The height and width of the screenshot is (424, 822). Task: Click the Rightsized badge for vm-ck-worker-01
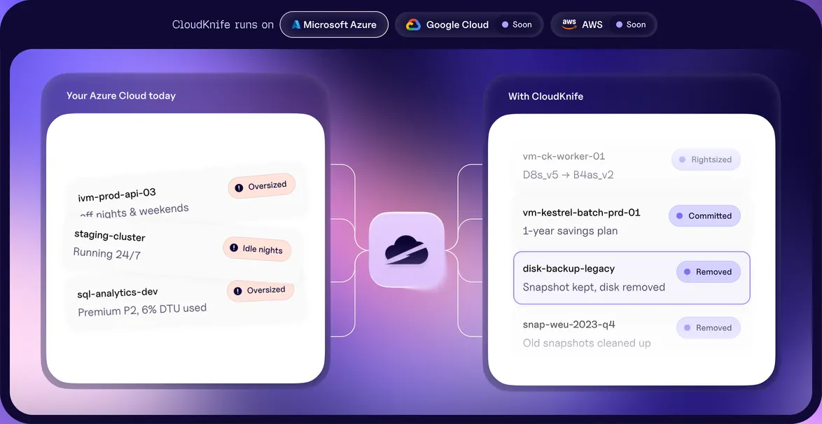point(706,160)
